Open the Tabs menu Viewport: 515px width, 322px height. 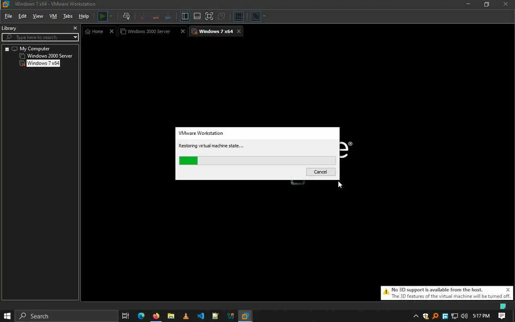[68, 16]
